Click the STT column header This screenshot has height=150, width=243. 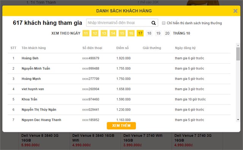[13, 48]
